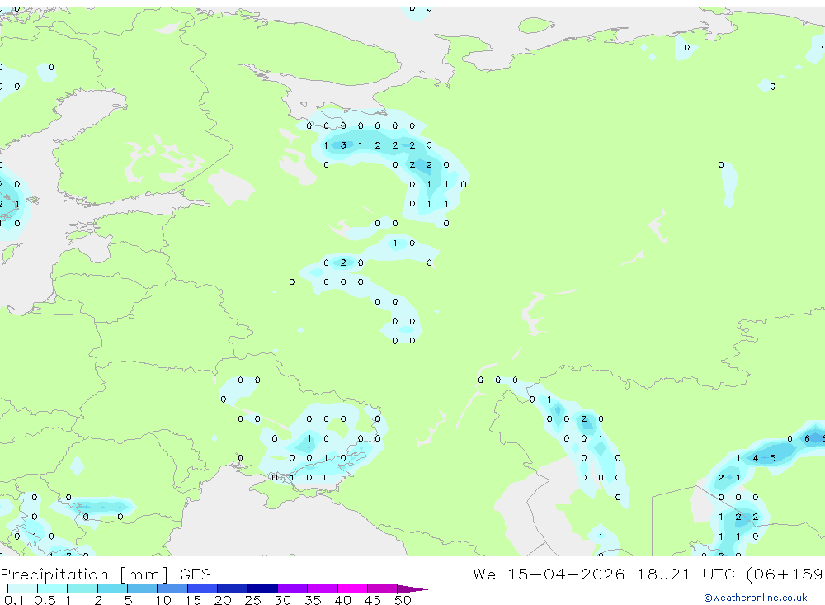The height and width of the screenshot is (605, 825).
Task: Pick the 25–30 mm legend swatch
Action: point(262,588)
